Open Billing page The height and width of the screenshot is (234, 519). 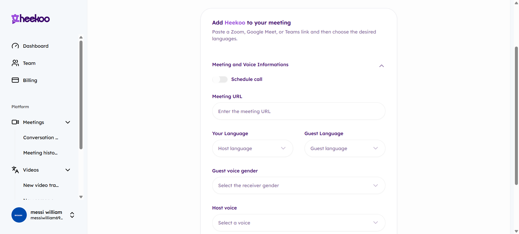tap(30, 80)
